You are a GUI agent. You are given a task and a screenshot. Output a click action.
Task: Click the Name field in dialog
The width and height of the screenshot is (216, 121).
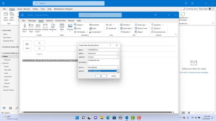pos(104,50)
